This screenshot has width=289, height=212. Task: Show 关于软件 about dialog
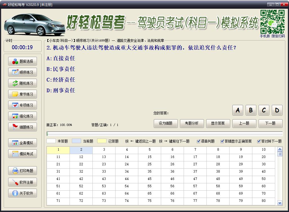pos(23,193)
